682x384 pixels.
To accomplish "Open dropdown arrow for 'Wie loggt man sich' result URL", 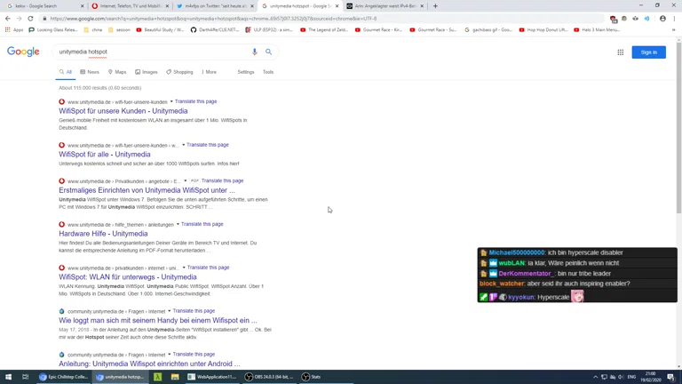I will pos(170,311).
